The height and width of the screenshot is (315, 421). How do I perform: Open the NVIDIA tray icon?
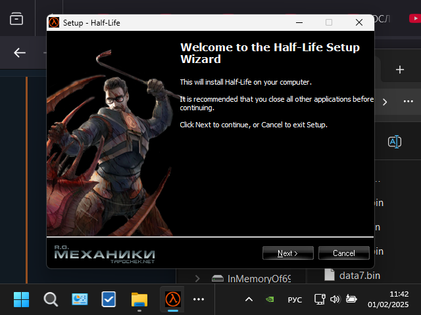pyautogui.click(x=270, y=299)
